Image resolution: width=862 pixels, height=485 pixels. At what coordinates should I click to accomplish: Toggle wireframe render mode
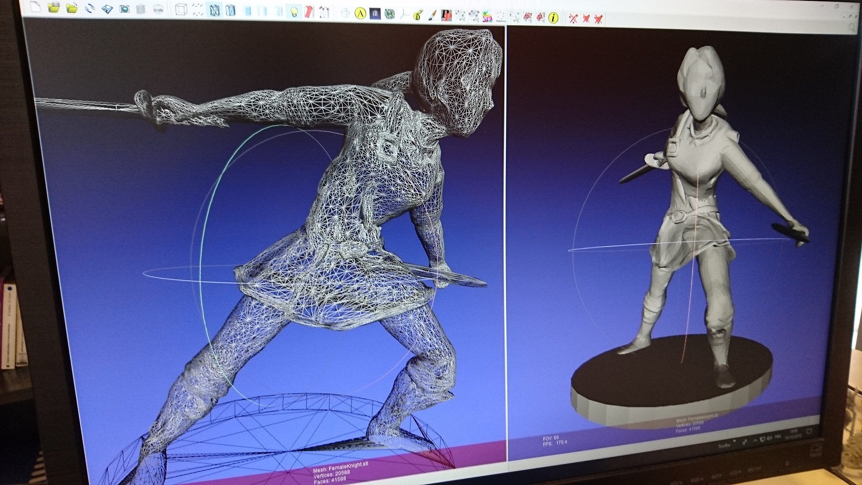[215, 10]
